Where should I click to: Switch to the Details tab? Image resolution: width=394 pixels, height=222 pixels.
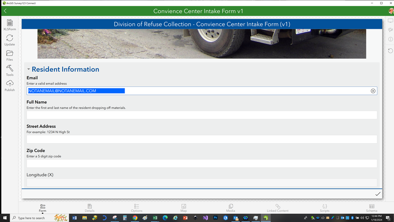(90, 208)
